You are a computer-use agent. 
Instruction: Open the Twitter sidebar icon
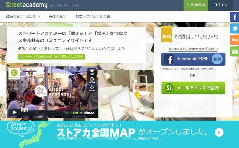[x=235, y=28]
